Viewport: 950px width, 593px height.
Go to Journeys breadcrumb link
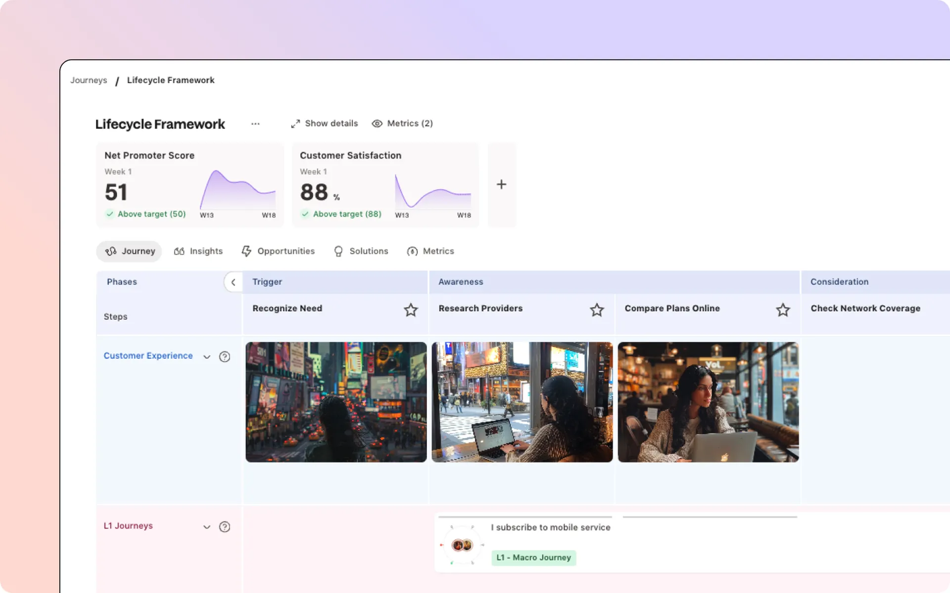click(x=89, y=80)
